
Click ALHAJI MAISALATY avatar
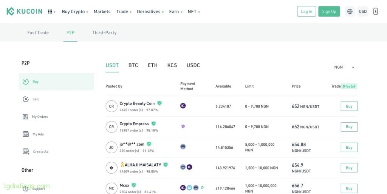[111, 168]
